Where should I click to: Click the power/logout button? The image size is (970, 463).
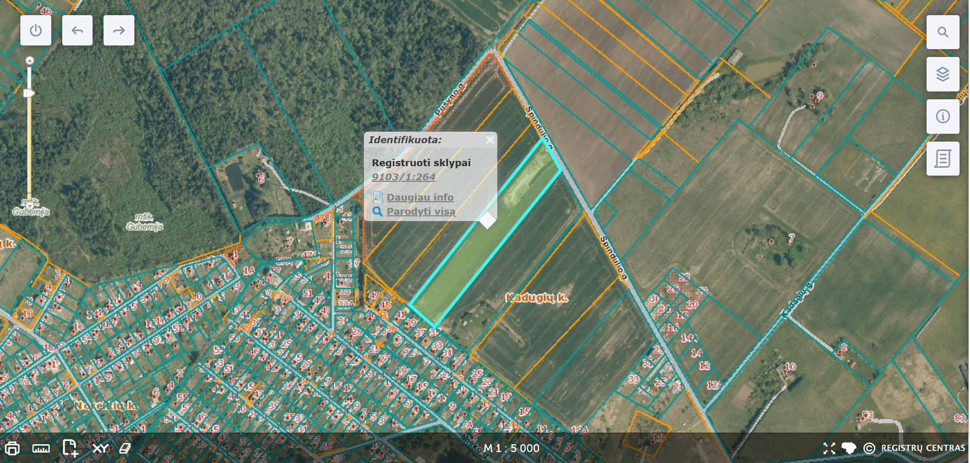click(x=36, y=30)
